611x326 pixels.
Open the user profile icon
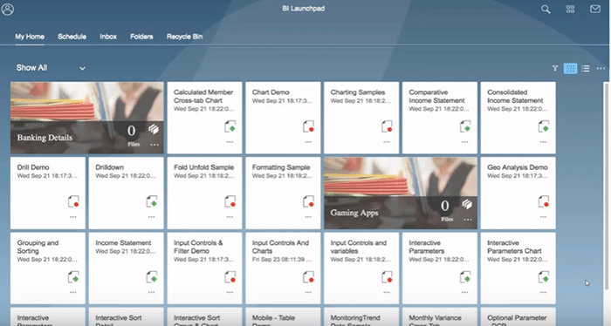pyautogui.click(x=7, y=9)
